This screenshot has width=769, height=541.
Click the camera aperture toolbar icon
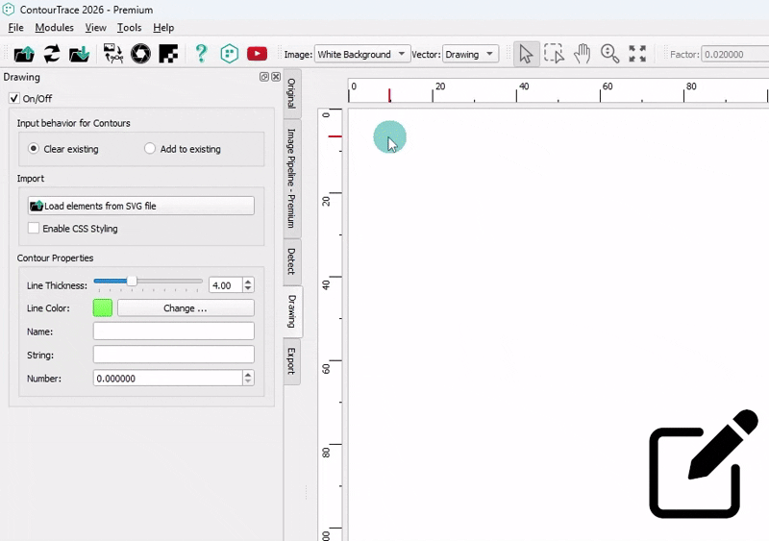[x=140, y=54]
